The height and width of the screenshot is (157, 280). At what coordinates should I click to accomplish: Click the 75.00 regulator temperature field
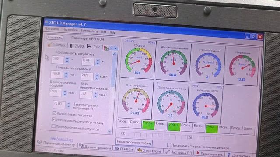pyautogui.click(x=59, y=105)
